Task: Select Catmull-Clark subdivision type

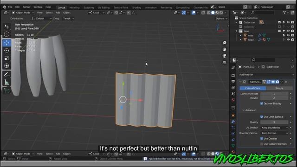Action: click(x=252, y=88)
